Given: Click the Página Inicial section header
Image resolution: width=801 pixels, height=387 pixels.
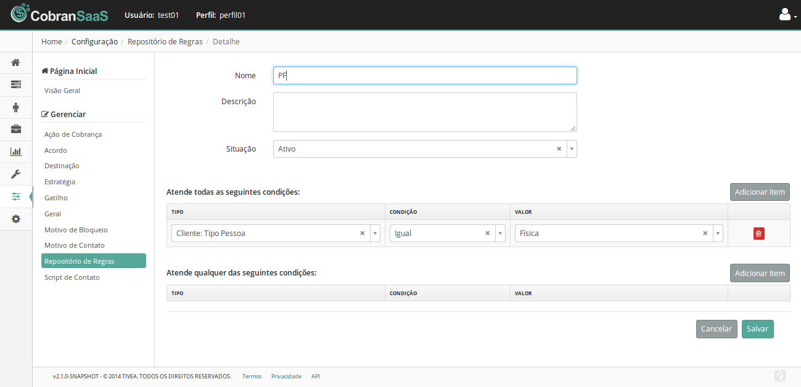Looking at the screenshot, I should 69,71.
